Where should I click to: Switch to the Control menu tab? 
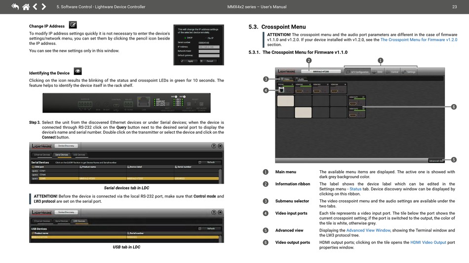pyautogui.click(x=392, y=72)
